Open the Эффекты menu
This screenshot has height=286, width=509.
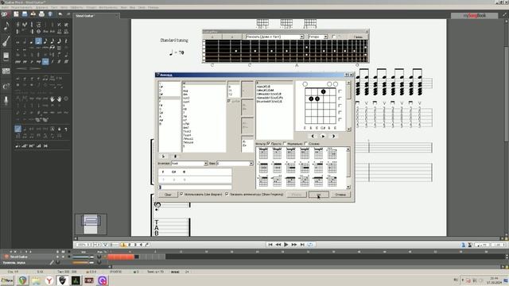pyautogui.click(x=77, y=7)
